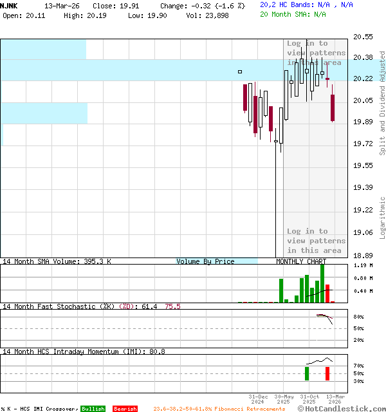Click the NJNK ticker symbol
The image size is (386, 412).
pyautogui.click(x=9, y=5)
